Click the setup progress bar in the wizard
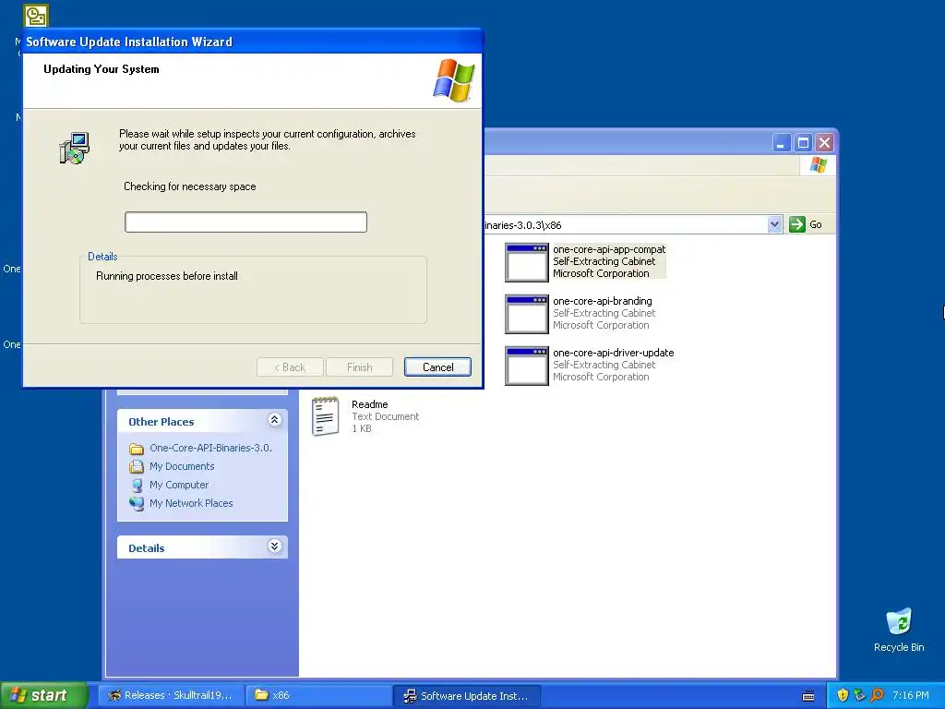The height and width of the screenshot is (709, 945). tap(245, 222)
